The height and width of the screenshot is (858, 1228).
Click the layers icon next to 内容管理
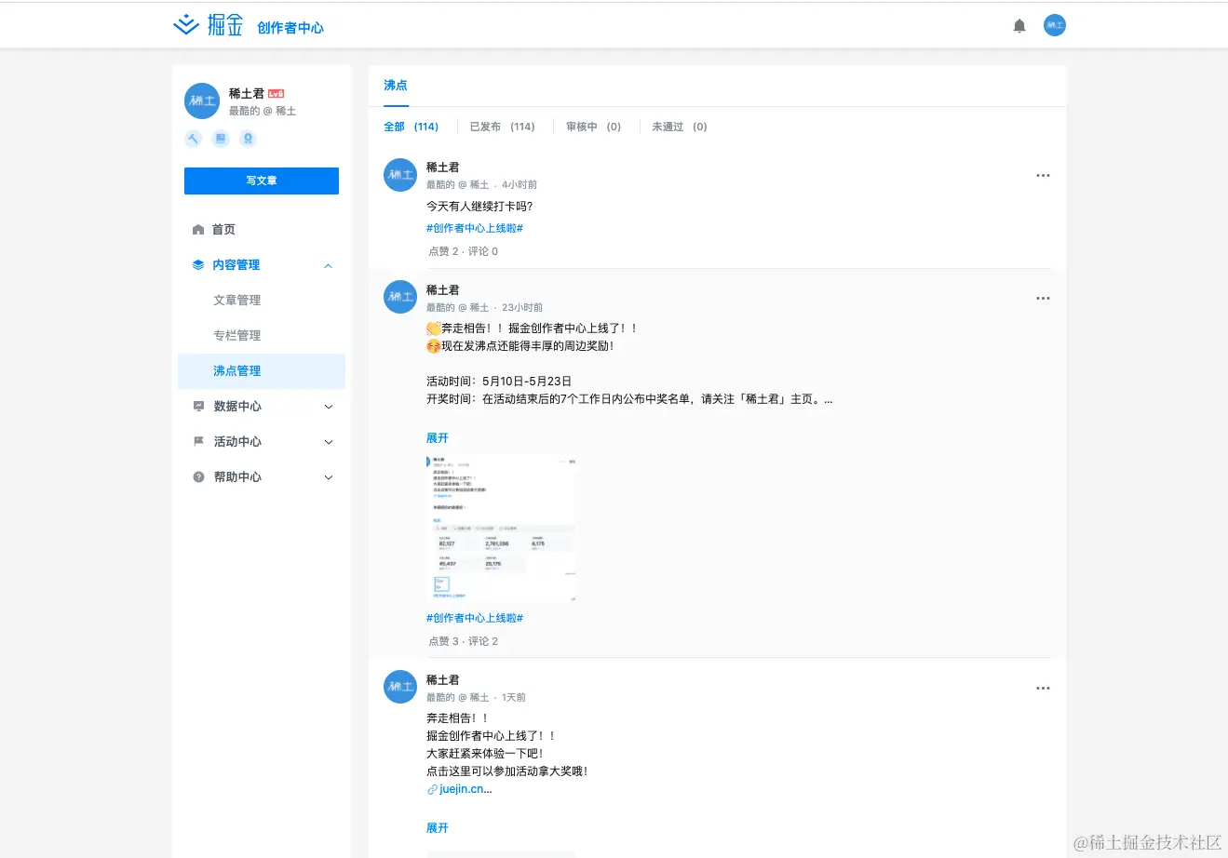(197, 265)
